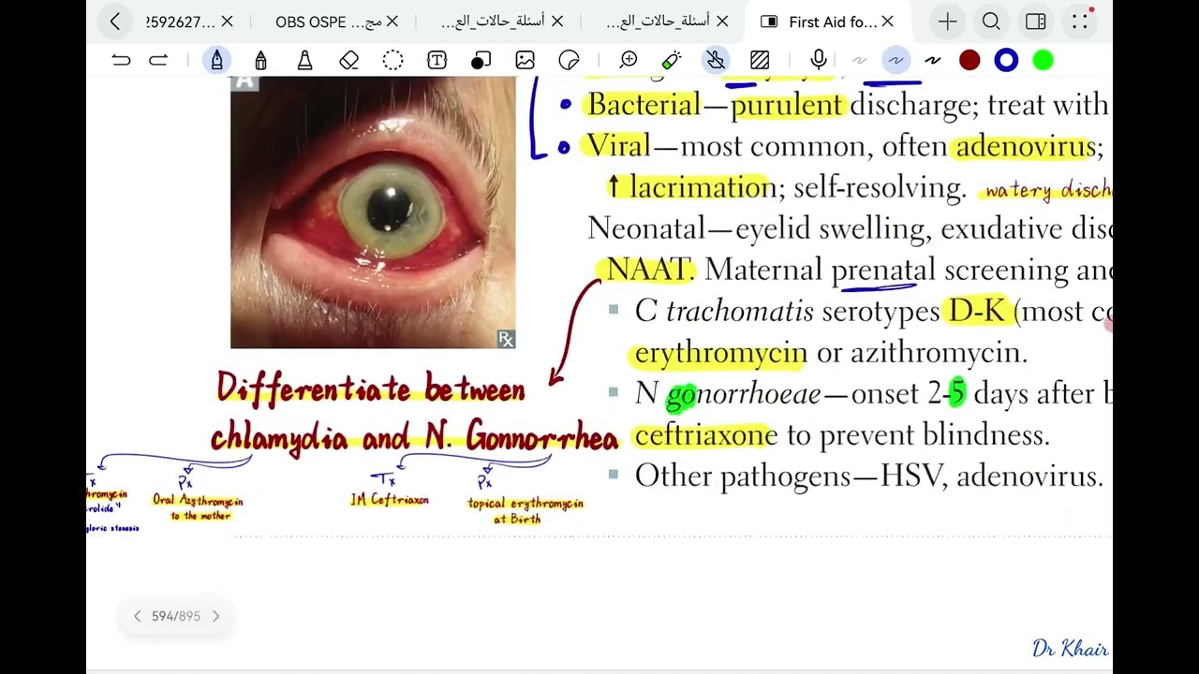Screen dimensions: 1199x674
Task: Click the word Bacterial
Action: click(x=644, y=105)
